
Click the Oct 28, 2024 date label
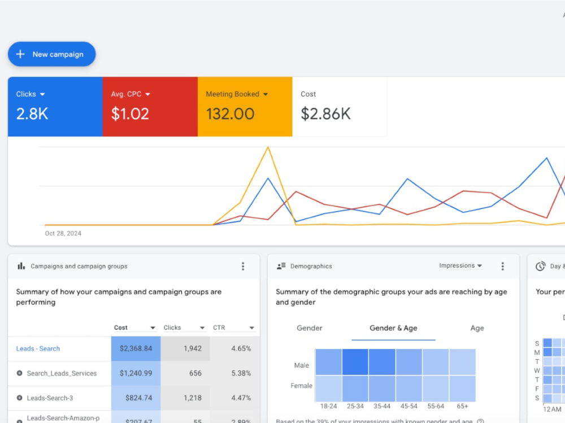point(63,233)
